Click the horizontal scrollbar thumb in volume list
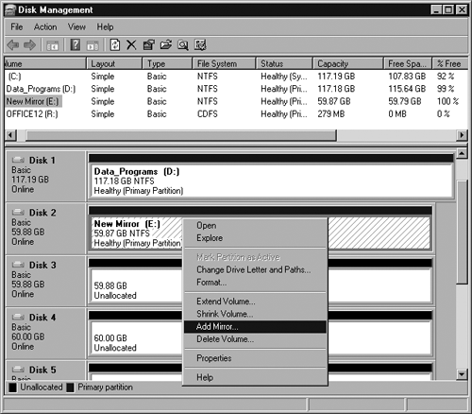 [181, 135]
